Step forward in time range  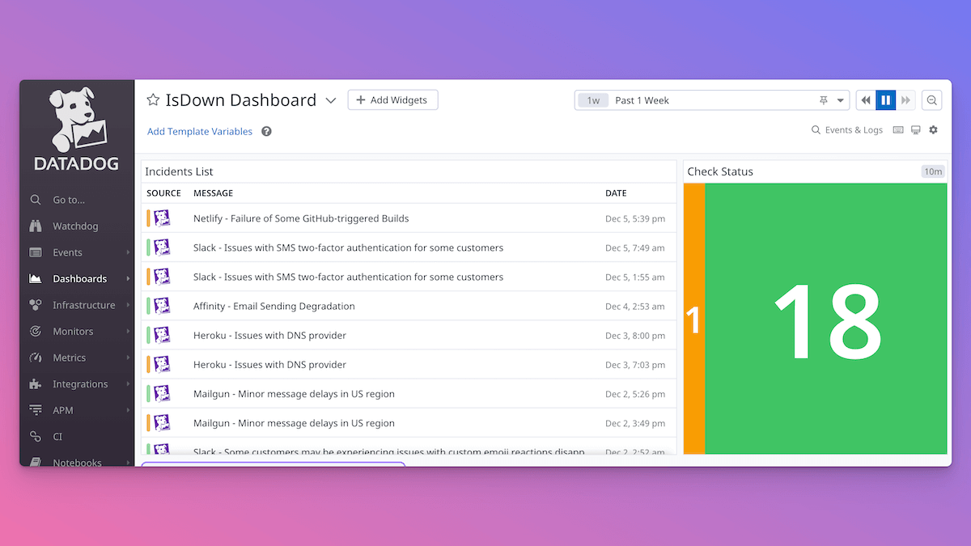(x=906, y=100)
